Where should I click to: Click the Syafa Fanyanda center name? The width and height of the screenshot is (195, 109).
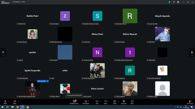tap(32, 71)
